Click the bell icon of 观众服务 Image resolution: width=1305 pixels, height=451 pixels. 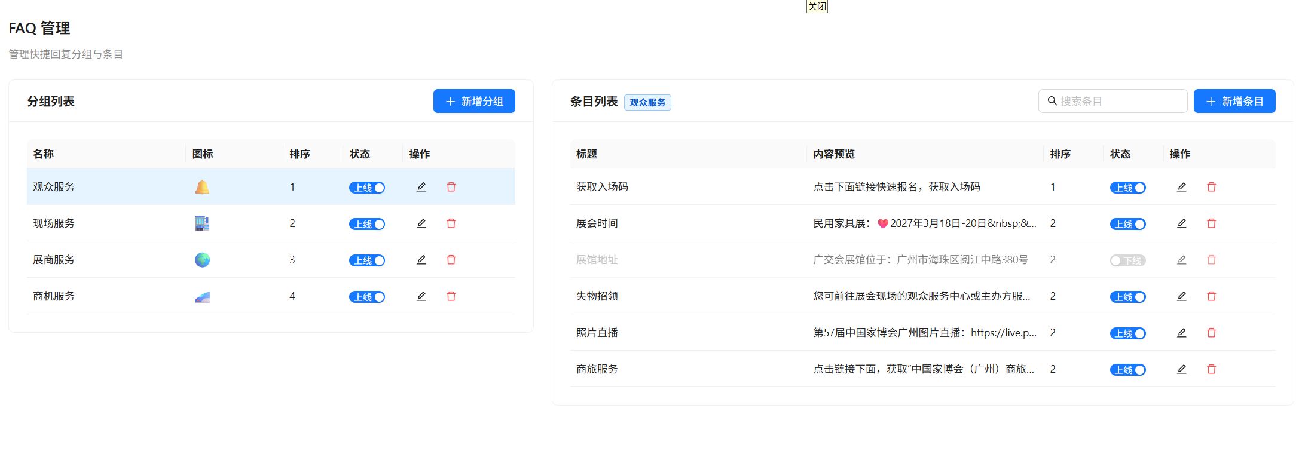[202, 187]
